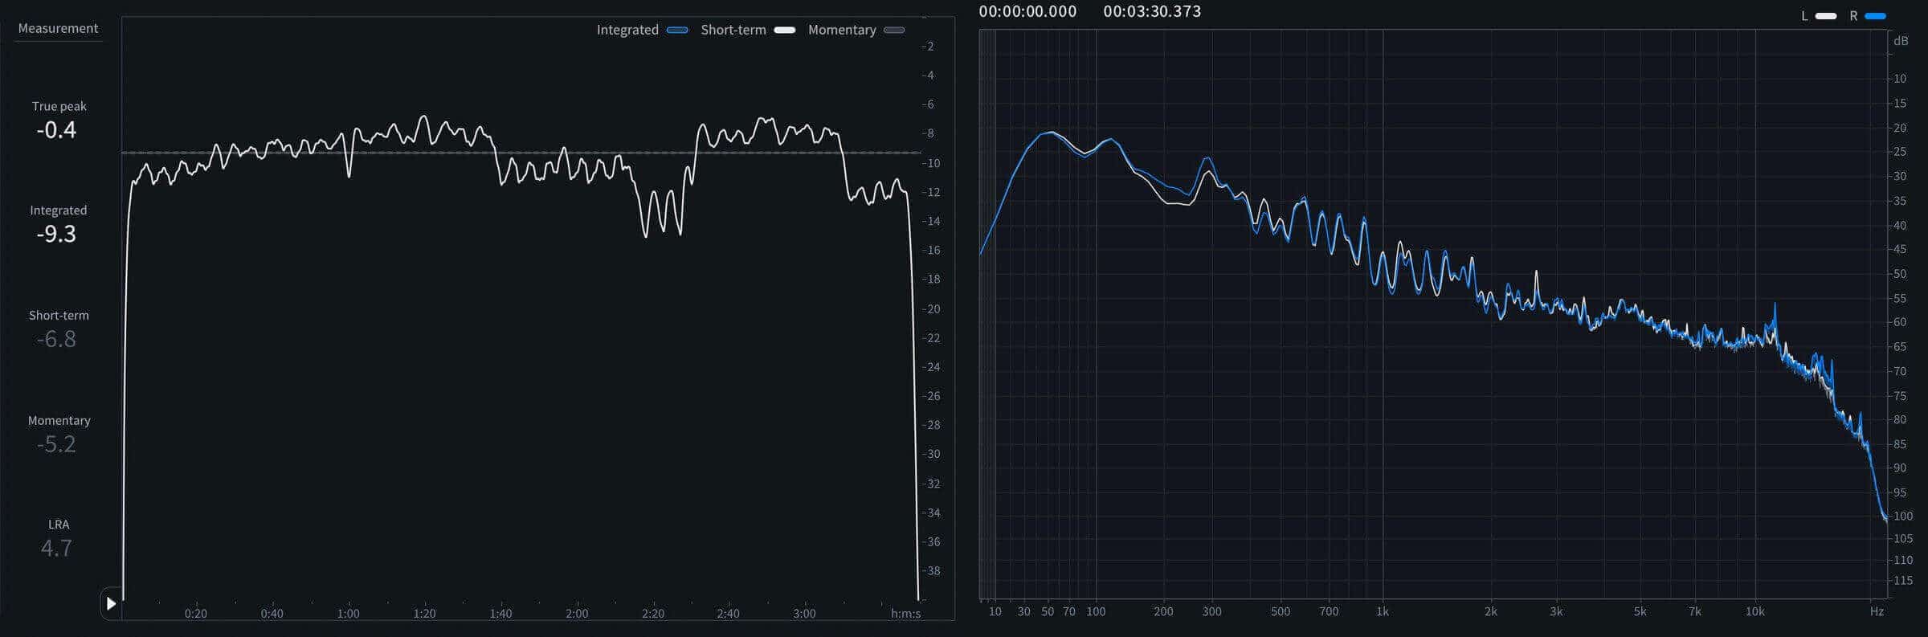The width and height of the screenshot is (1928, 637).
Task: Click the 1:00 mark on loudness timeline
Action: click(348, 614)
